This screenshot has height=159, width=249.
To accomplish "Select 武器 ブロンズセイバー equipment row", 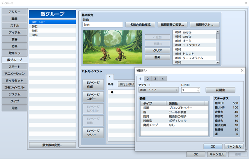I will tap(174, 108).
